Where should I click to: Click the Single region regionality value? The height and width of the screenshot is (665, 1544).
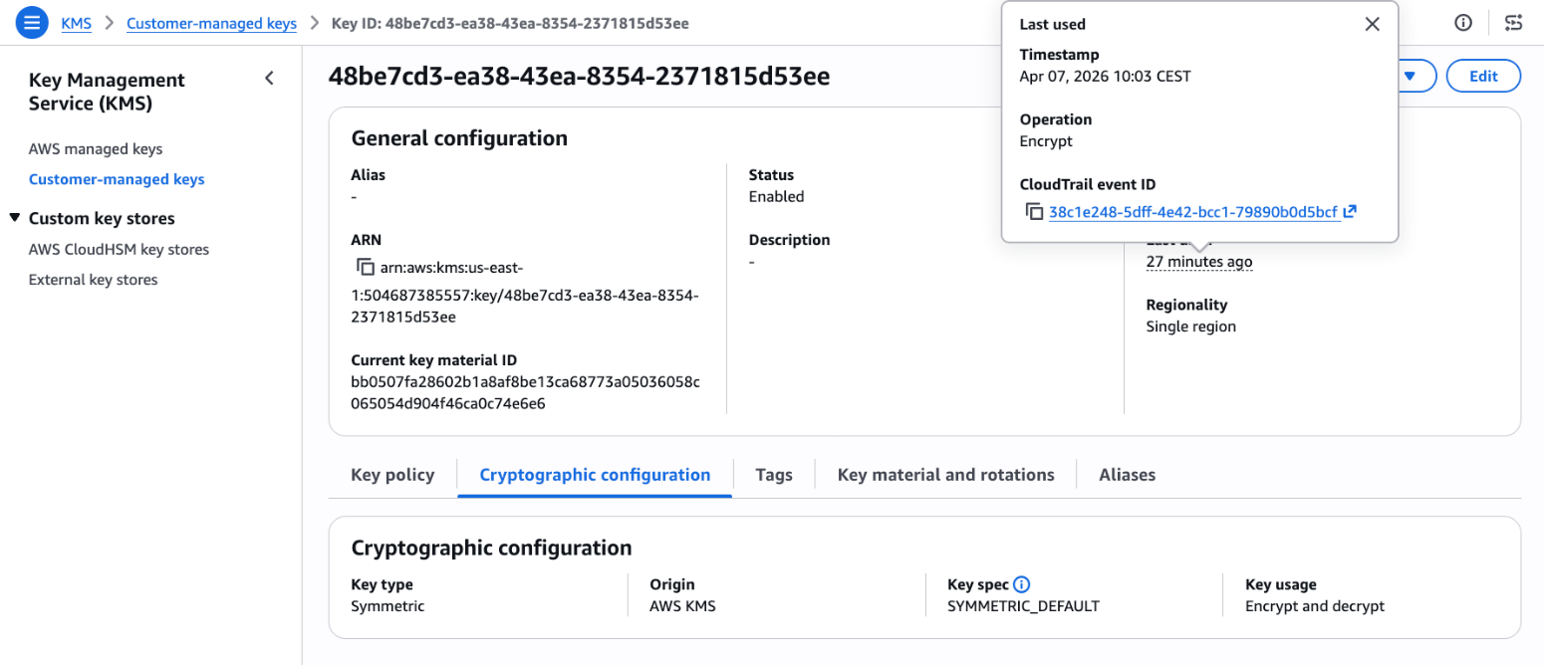1190,327
